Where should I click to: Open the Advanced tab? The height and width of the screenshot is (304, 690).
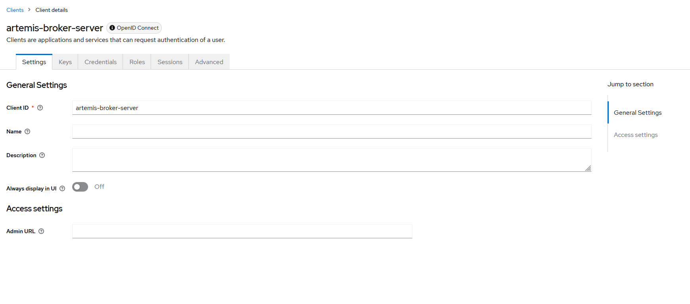pyautogui.click(x=209, y=62)
